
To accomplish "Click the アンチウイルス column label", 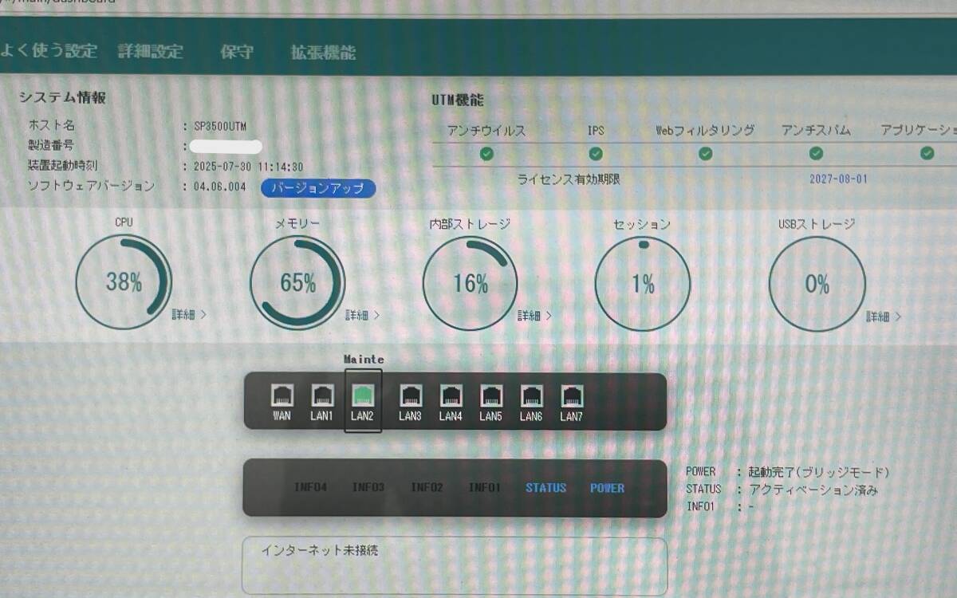I will [x=486, y=130].
